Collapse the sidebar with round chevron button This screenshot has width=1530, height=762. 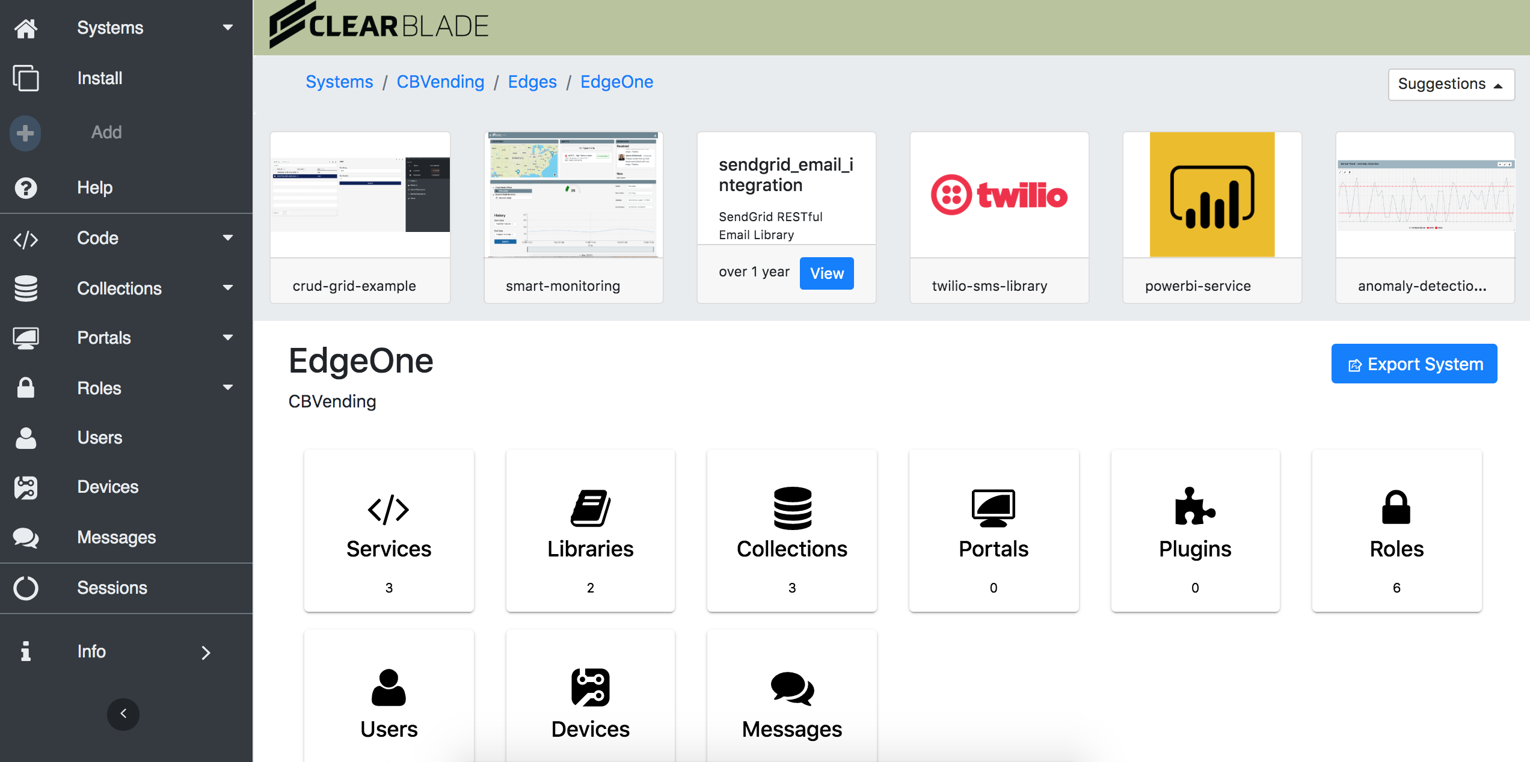(x=123, y=714)
